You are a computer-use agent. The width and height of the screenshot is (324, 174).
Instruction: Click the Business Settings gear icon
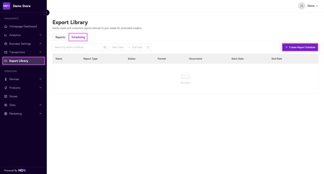[6, 44]
